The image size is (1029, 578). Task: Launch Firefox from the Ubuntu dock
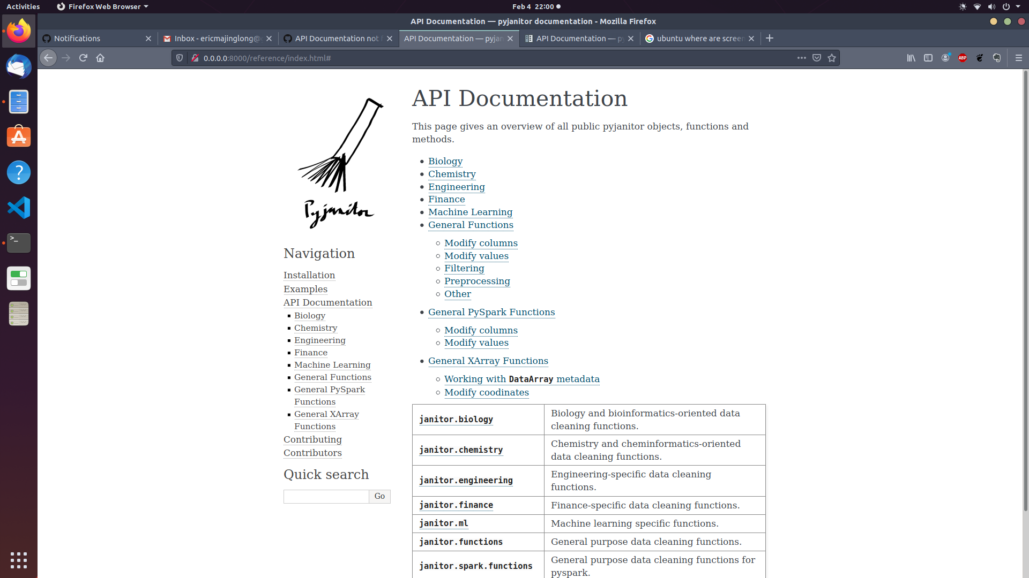pos(19,31)
